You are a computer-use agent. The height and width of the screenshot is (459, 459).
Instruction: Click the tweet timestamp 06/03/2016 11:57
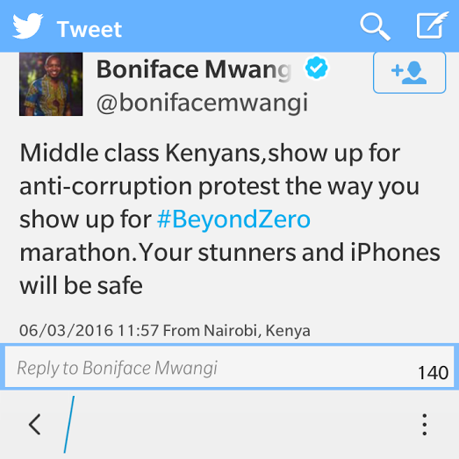pos(89,331)
